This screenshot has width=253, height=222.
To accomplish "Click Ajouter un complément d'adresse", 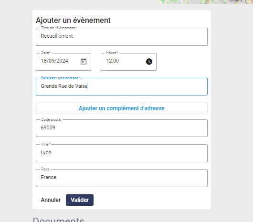I will click(122, 108).
